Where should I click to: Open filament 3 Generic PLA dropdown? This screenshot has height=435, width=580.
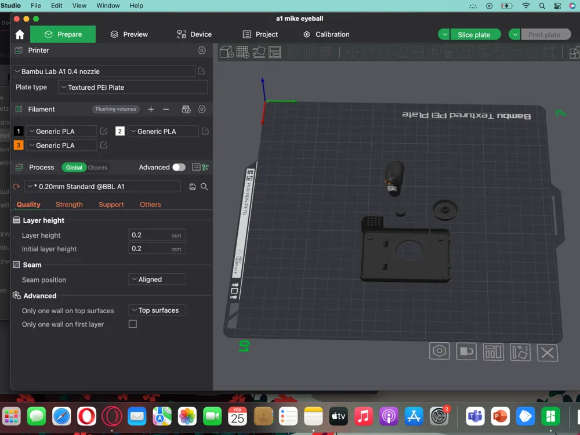pos(61,146)
